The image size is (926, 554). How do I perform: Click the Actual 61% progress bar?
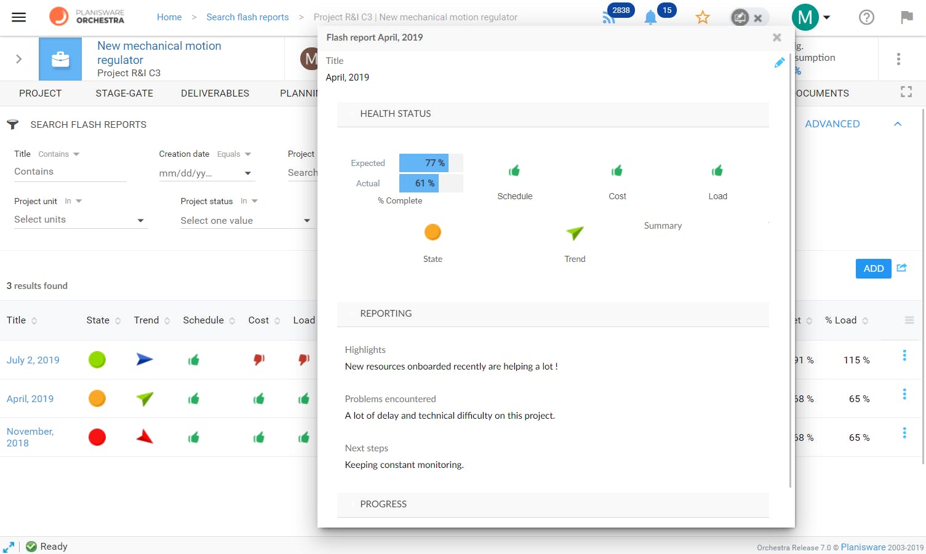click(x=431, y=183)
